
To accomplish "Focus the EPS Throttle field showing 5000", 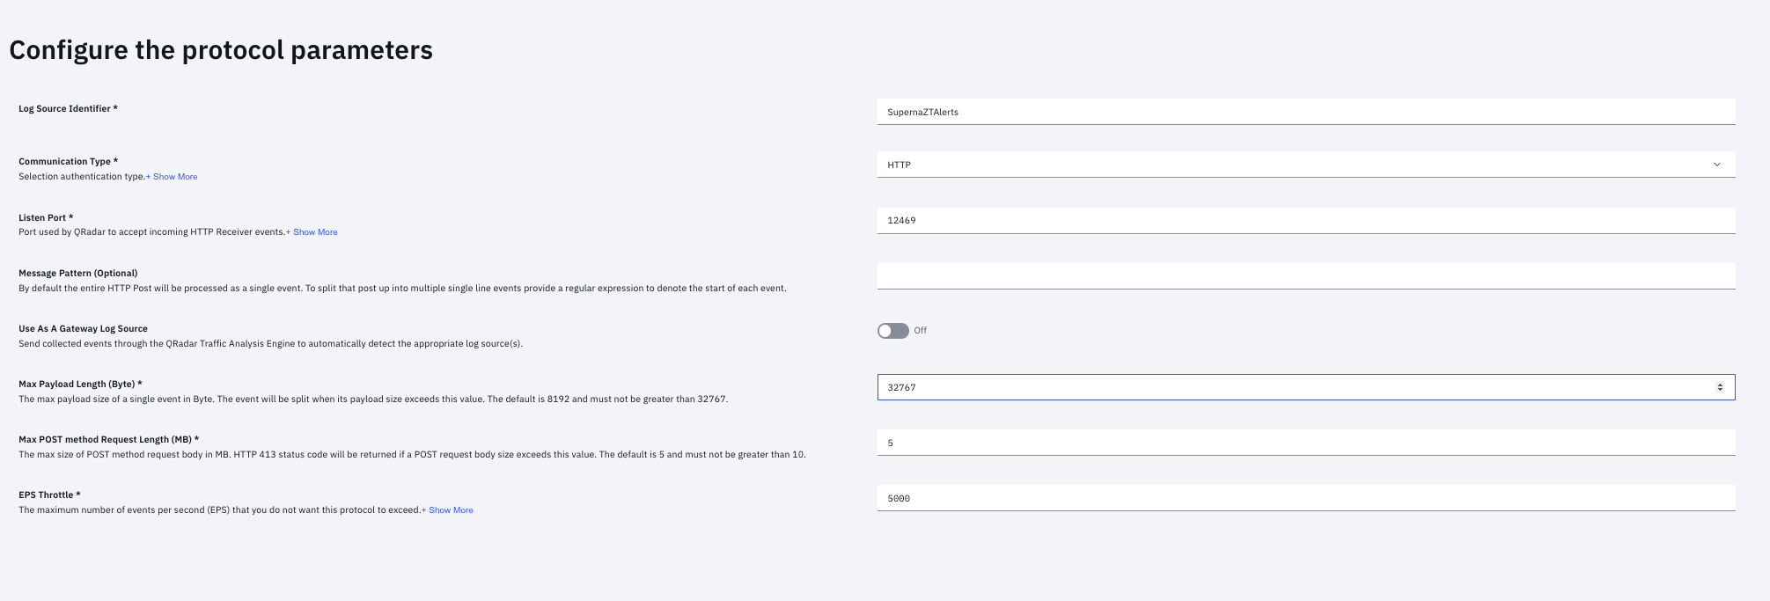I will [x=1305, y=498].
